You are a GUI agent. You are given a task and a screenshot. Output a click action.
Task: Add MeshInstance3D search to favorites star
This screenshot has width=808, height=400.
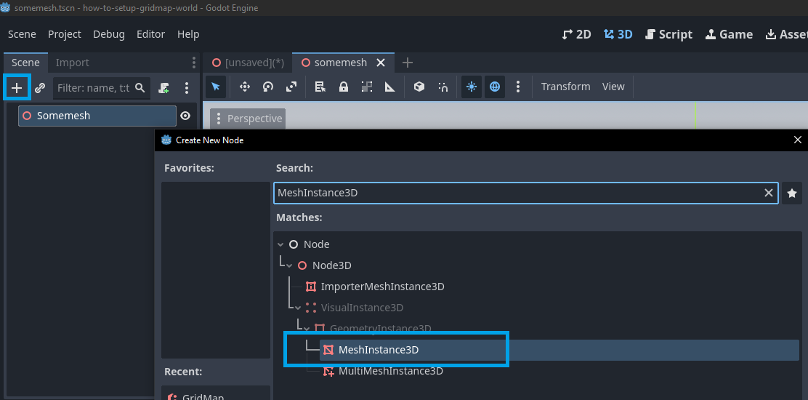pyautogui.click(x=792, y=193)
